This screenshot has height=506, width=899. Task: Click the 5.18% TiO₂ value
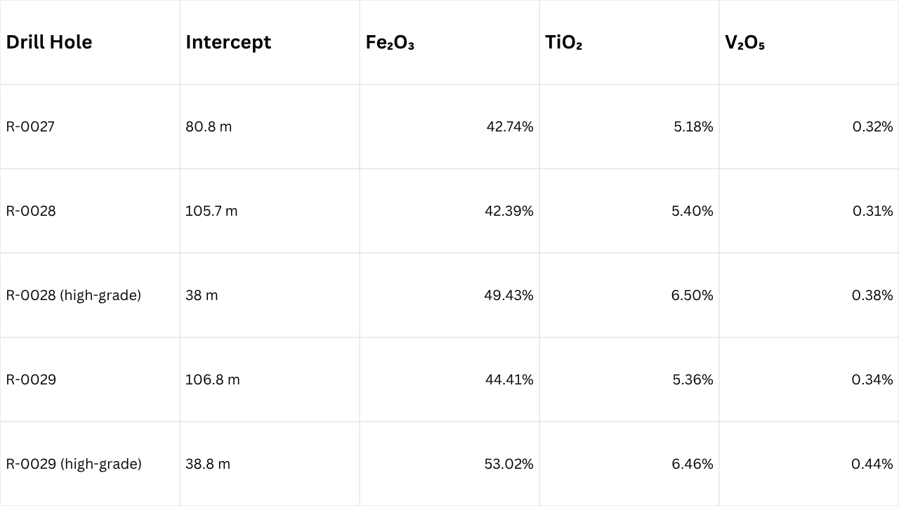tap(693, 126)
